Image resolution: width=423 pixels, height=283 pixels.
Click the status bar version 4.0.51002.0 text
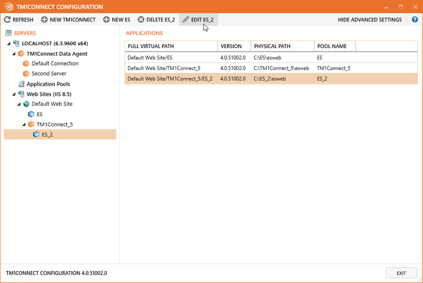click(x=94, y=273)
